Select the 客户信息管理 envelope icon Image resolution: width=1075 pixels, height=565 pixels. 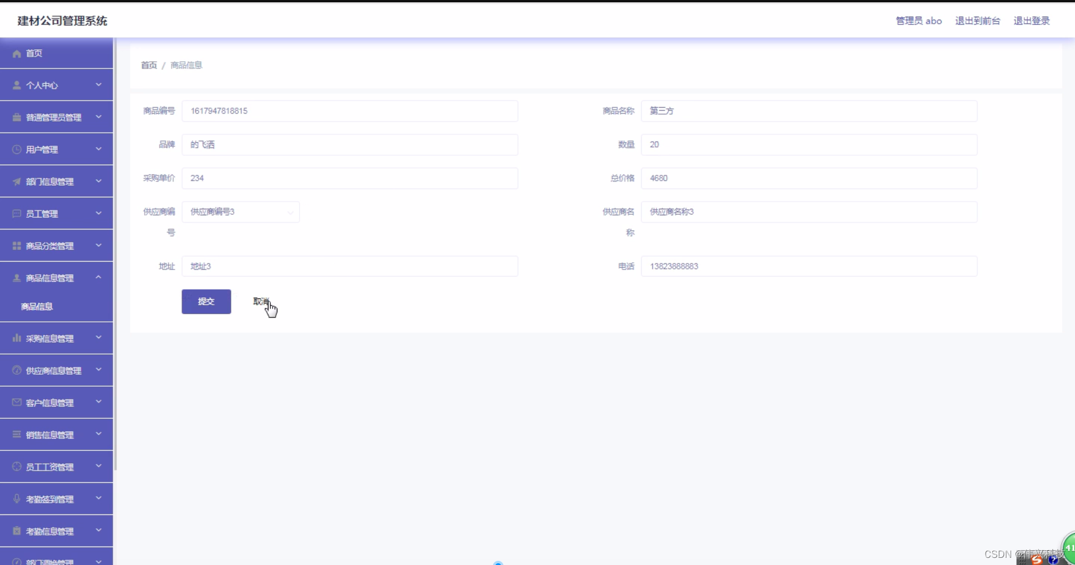[x=15, y=402]
